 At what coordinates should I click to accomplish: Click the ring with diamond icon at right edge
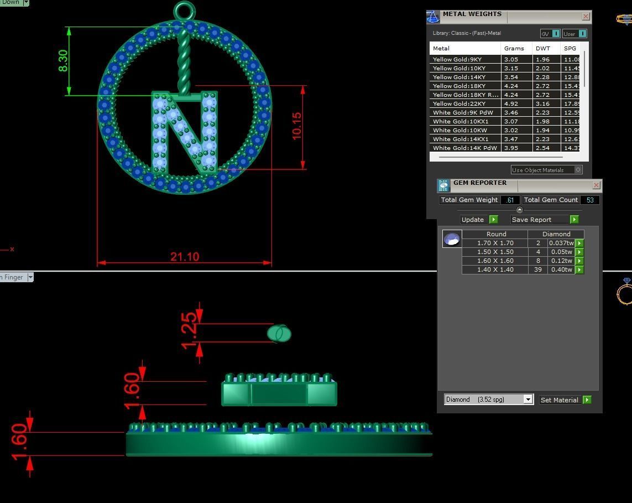coord(625,291)
